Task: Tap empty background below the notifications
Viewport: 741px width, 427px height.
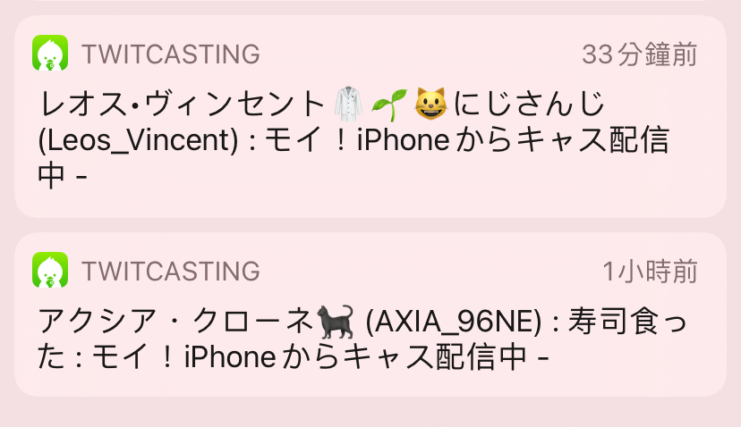Action: click(x=370, y=413)
